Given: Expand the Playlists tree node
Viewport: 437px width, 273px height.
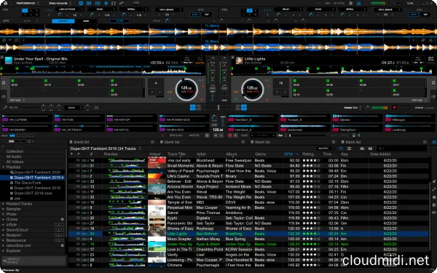Looking at the screenshot, I should point(4,167).
